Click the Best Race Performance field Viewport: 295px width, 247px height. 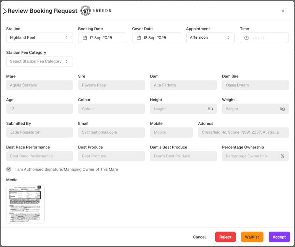[x=39, y=156]
